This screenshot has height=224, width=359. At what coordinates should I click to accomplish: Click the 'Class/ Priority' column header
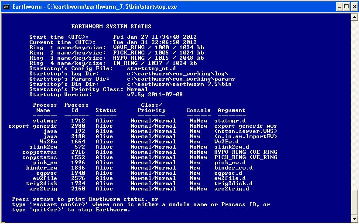pyautogui.click(x=151, y=108)
